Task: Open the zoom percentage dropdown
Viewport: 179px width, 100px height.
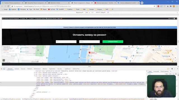Action: tap(98, 12)
